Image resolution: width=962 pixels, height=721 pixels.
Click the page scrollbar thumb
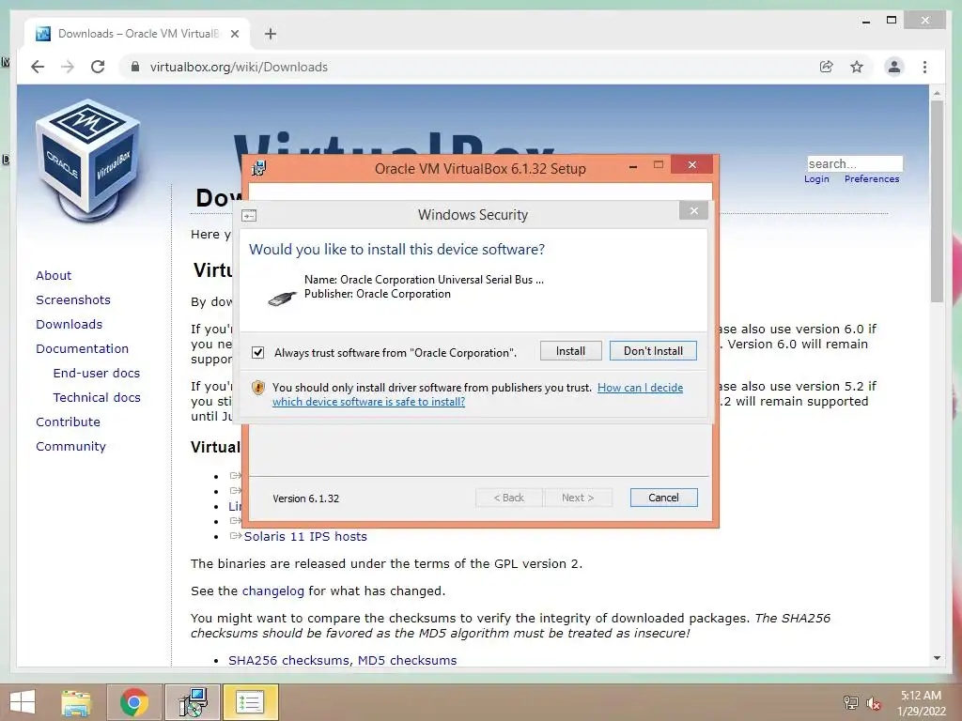tap(937, 201)
